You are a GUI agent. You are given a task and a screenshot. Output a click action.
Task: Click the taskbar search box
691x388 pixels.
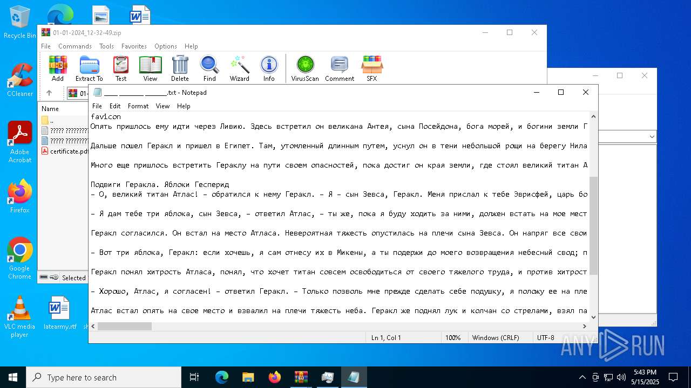pos(104,377)
